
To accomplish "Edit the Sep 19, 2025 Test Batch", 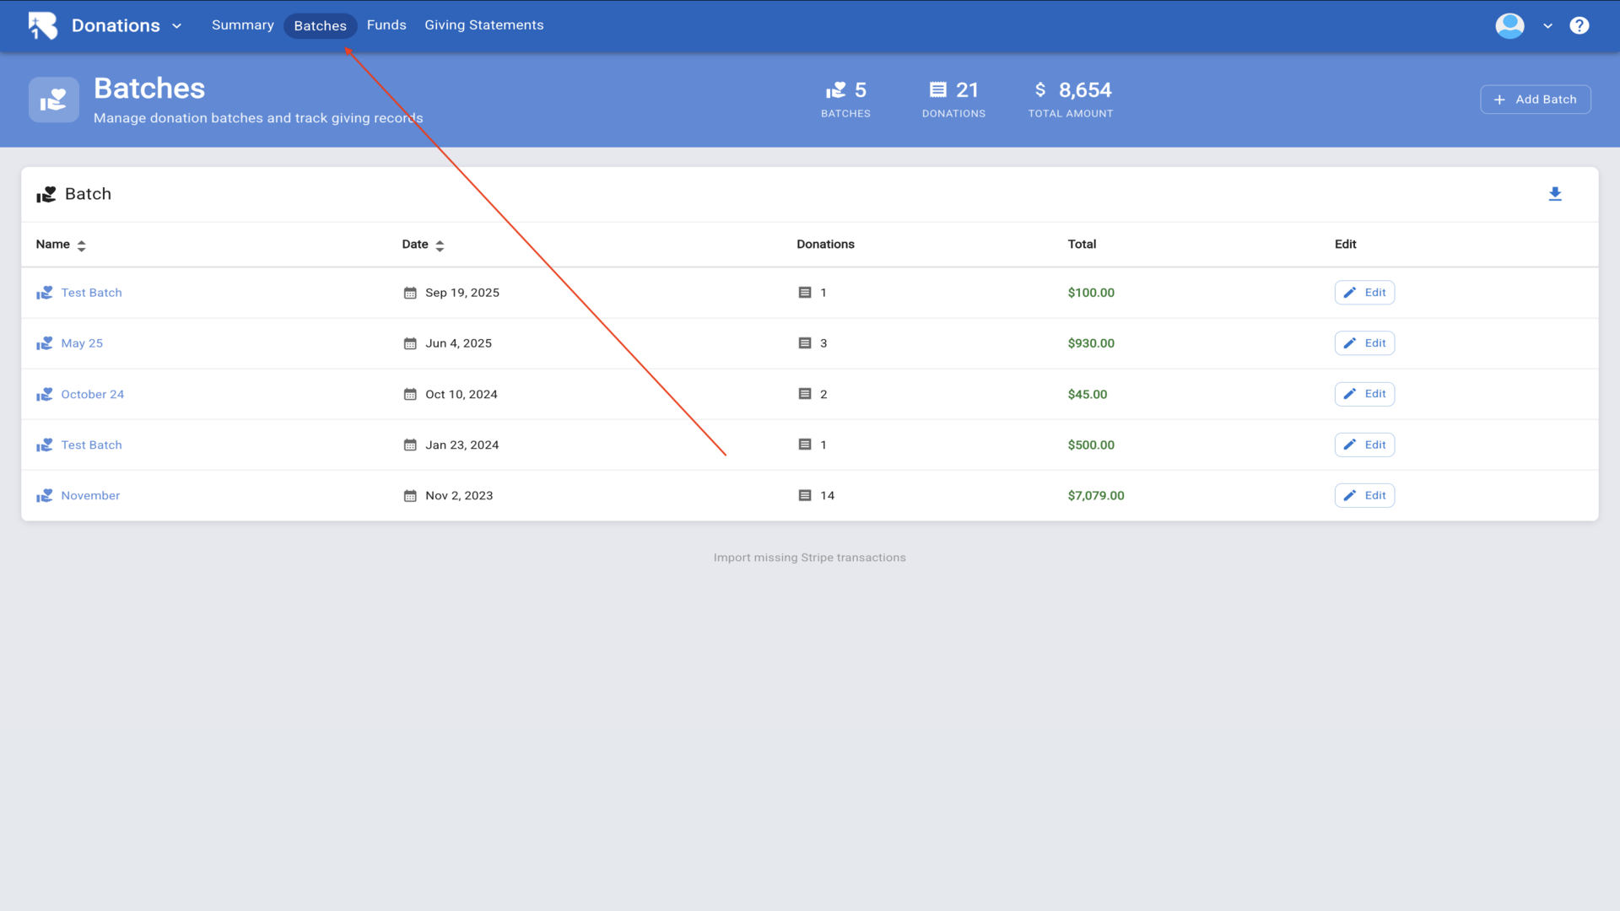I will [x=1364, y=293].
